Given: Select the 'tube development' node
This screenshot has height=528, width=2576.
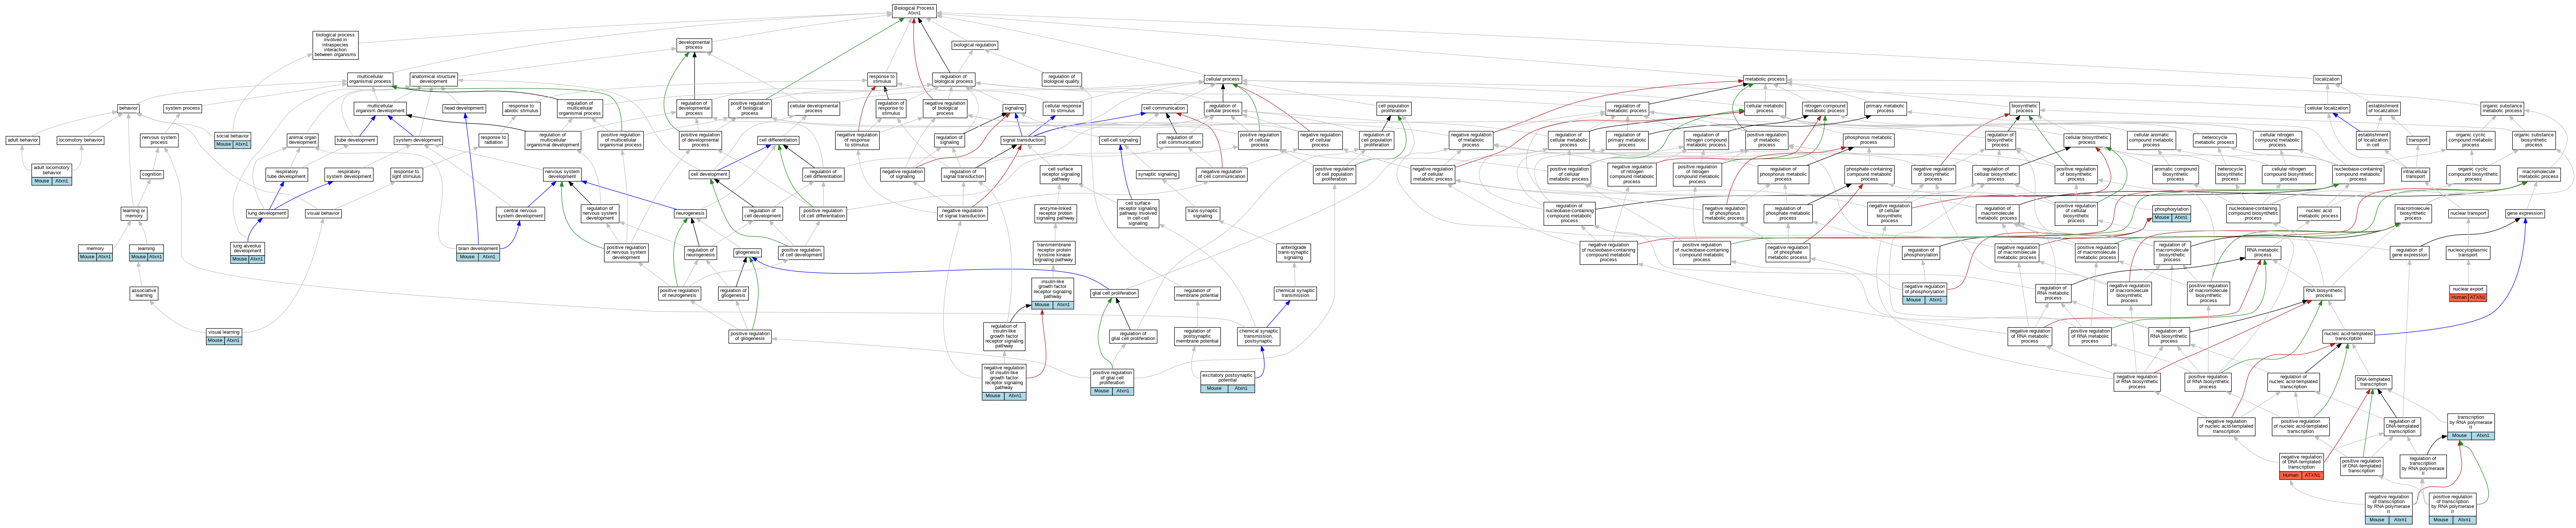Looking at the screenshot, I should 356,140.
